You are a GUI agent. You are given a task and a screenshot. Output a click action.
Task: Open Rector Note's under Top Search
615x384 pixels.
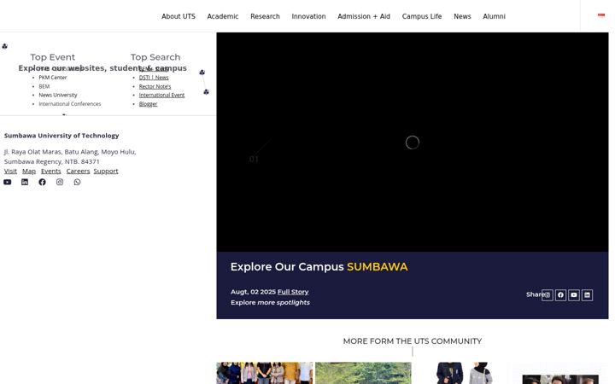pyautogui.click(x=155, y=86)
